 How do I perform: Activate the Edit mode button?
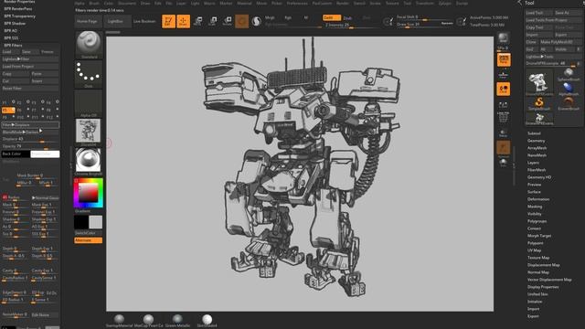point(168,21)
